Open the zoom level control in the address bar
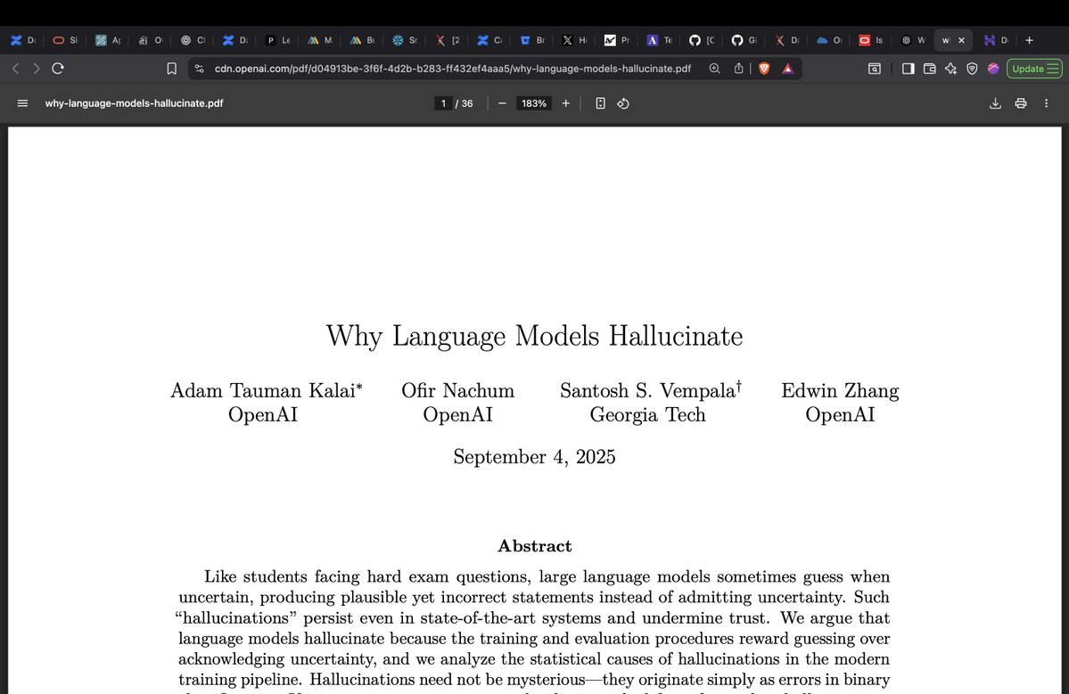 coord(713,68)
